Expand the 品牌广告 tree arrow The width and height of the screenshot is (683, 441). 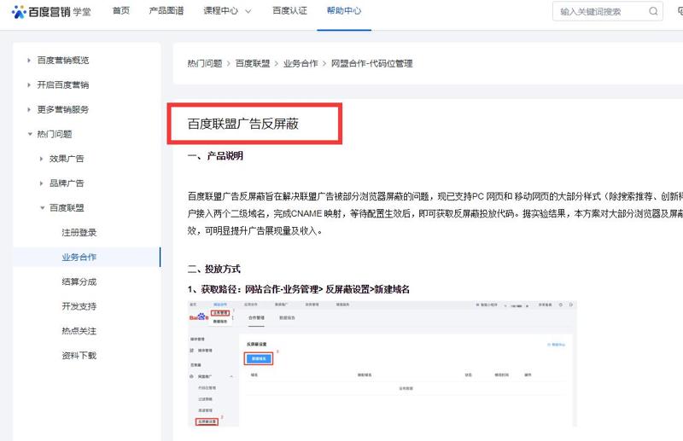41,183
